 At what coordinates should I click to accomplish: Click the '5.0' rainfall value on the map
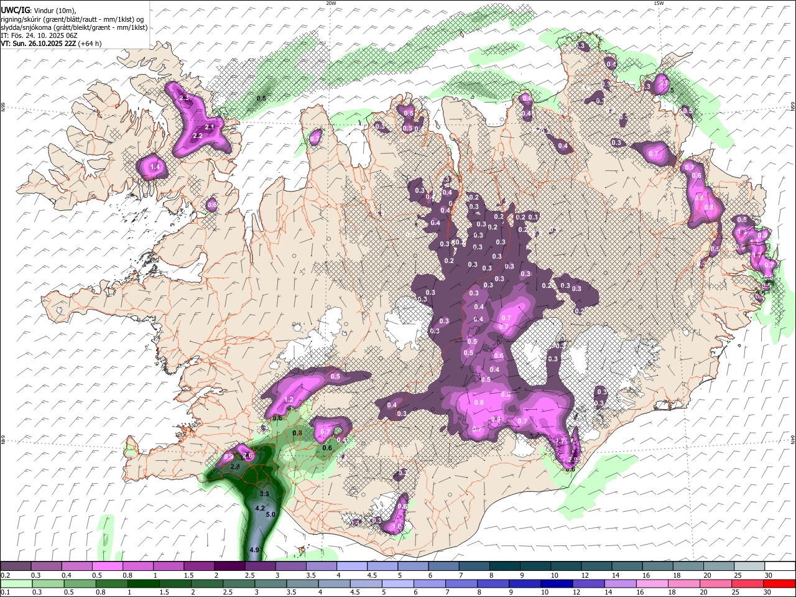click(271, 514)
